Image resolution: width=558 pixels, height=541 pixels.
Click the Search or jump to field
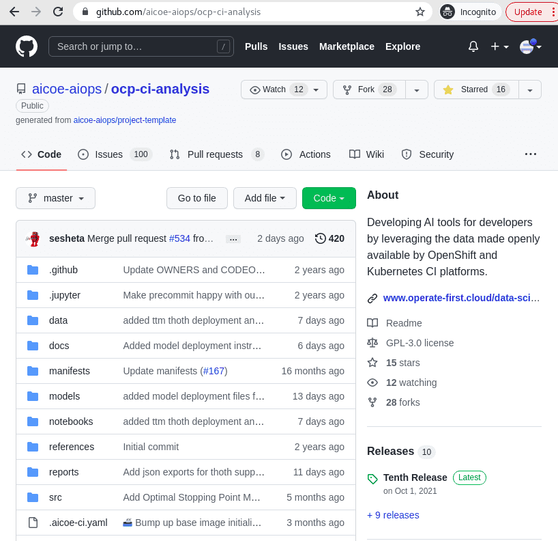click(x=141, y=46)
